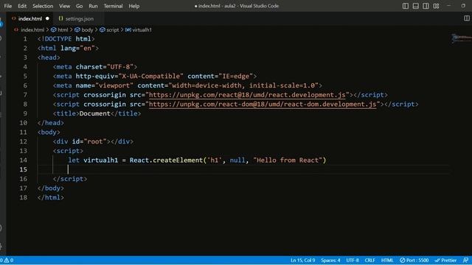Open the Run menu
472x265 pixels.
pos(93,6)
